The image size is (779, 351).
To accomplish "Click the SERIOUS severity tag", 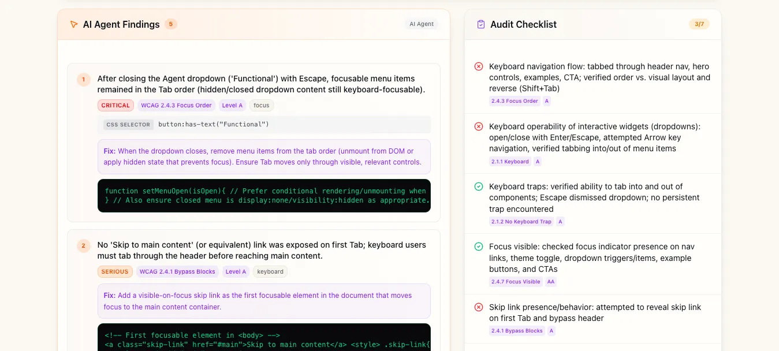I will 115,272.
